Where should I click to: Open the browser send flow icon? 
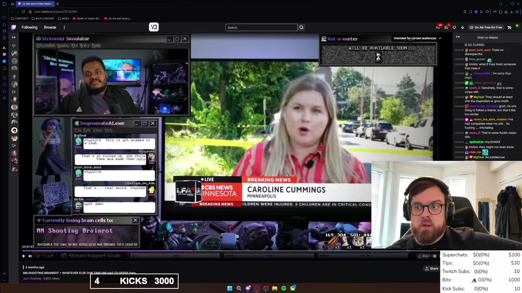(481, 12)
